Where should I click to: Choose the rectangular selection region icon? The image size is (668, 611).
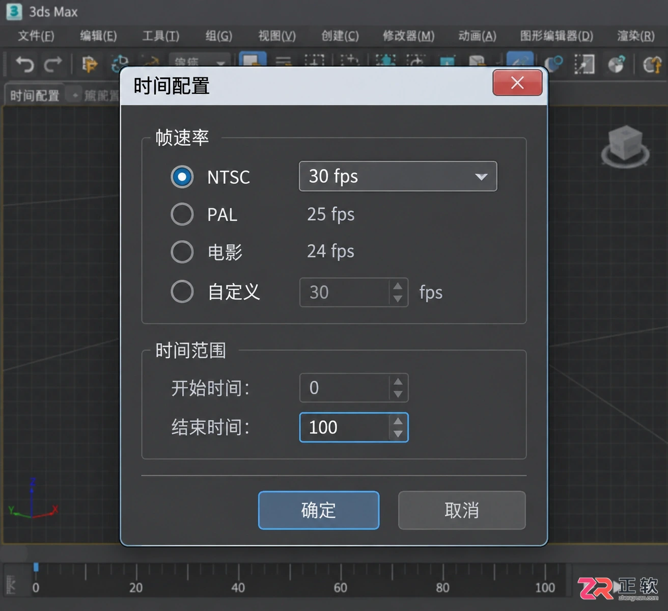coord(314,61)
